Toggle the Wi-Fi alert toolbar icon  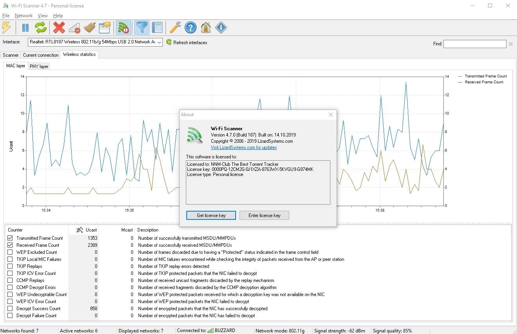pos(123,27)
